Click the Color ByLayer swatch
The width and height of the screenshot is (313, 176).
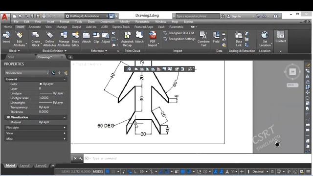click(x=41, y=84)
